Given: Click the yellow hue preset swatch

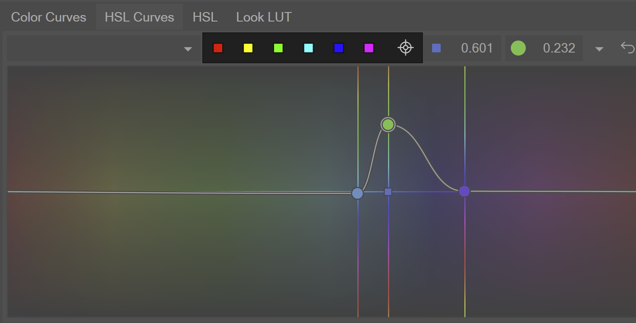Looking at the screenshot, I should click(x=248, y=48).
